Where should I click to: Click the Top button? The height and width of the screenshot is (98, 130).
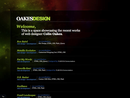(x=3, y=96)
